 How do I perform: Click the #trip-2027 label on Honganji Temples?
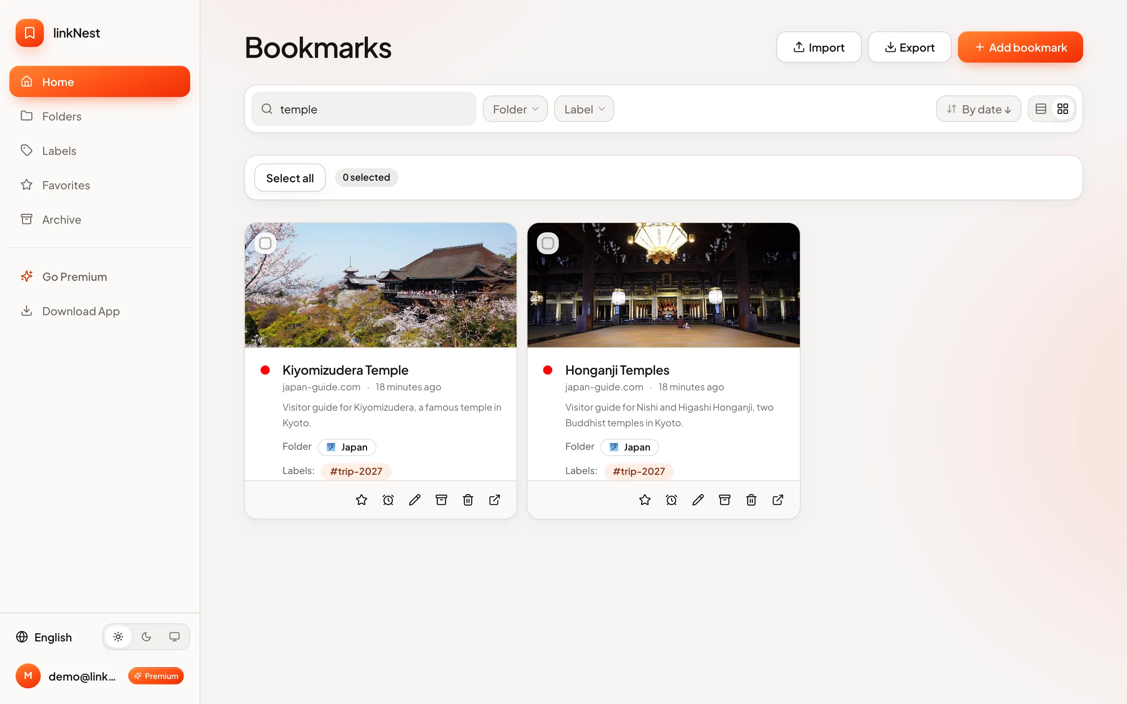tap(639, 471)
